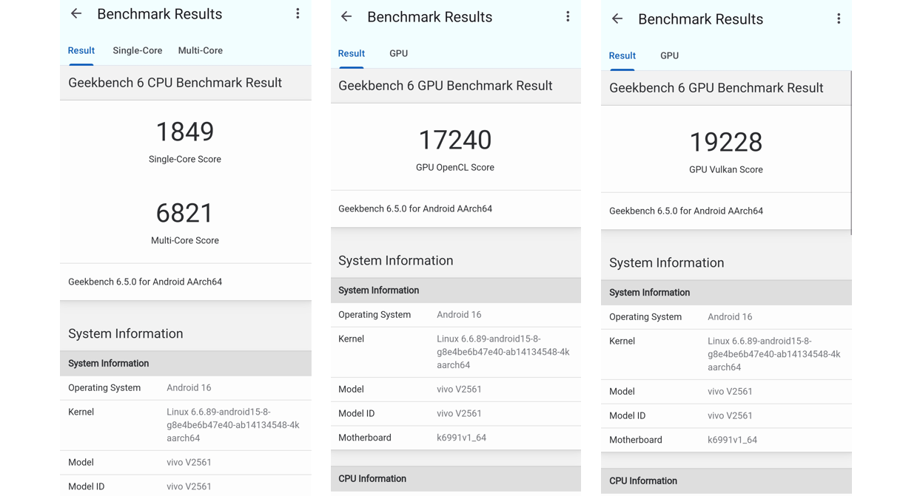903x496 pixels.
Task: Click the Single-Core Score of 1849
Action: (x=184, y=132)
